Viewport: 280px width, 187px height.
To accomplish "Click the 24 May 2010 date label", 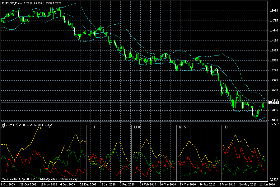I will coord(248,185).
